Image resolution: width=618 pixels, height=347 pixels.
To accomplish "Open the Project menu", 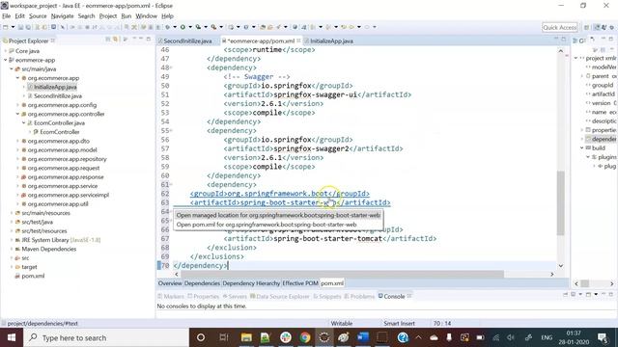I will point(108,16).
